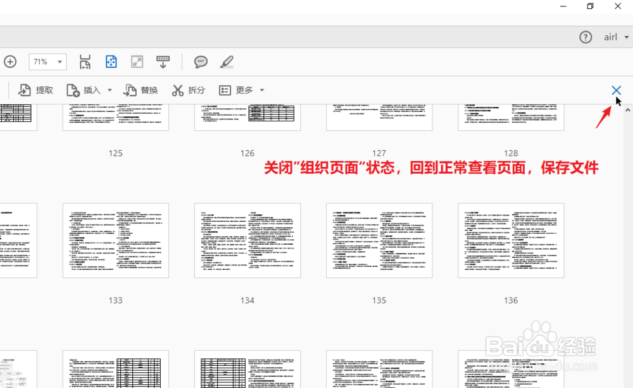
Task: Click the 替换 replace pages button
Action: click(x=141, y=90)
